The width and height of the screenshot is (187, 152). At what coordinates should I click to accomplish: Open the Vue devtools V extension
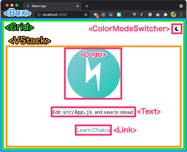134,15
